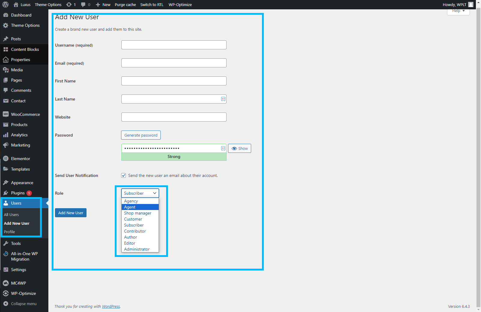Viewport: 481px width, 312px height.
Task: Open the Role dropdown showing Subscriber
Action: 140,193
